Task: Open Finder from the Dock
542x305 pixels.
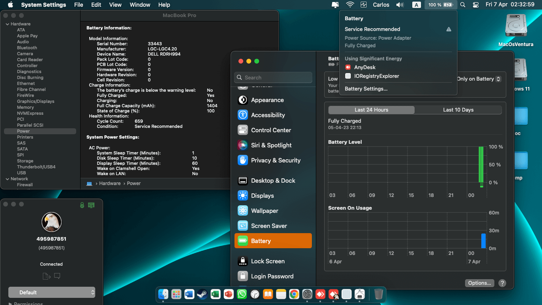Action: [163, 294]
